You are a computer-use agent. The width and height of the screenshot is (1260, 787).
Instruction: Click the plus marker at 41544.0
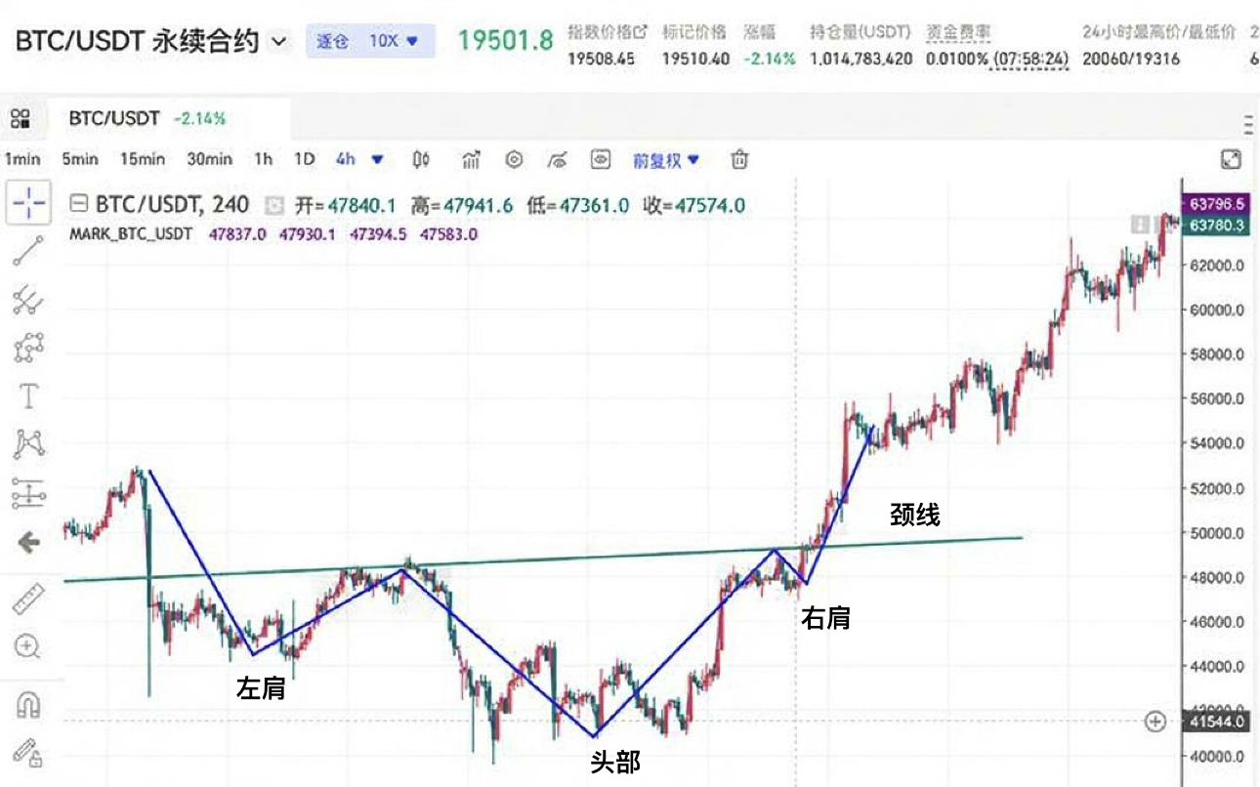1155,722
